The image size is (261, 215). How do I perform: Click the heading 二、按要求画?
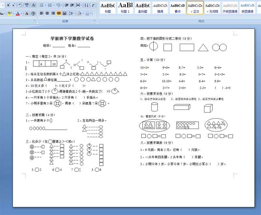40,115
